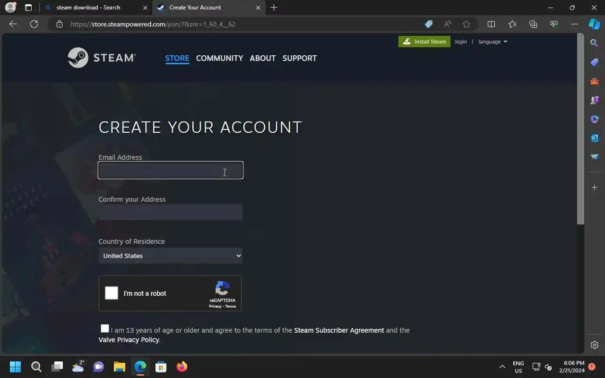Open the shopping tag icon in the address bar

[428, 24]
